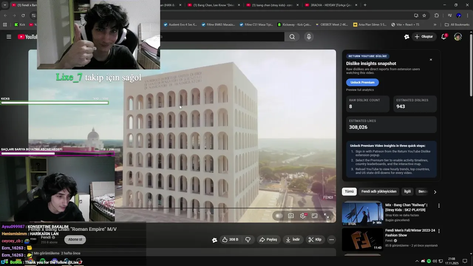Open options menu for Mix - Bang Chan video
The height and width of the screenshot is (266, 473).
coord(439,205)
